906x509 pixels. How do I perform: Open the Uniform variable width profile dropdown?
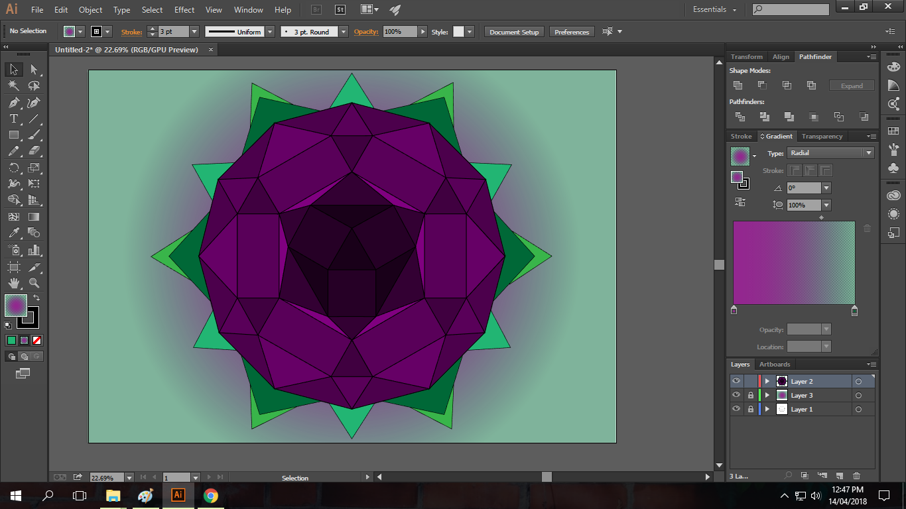(270, 32)
